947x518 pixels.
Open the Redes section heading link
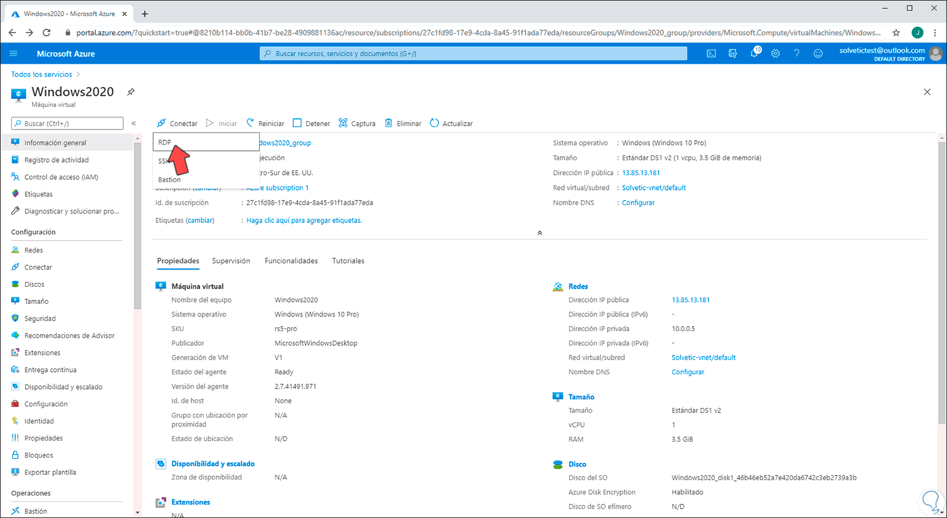[x=578, y=287]
